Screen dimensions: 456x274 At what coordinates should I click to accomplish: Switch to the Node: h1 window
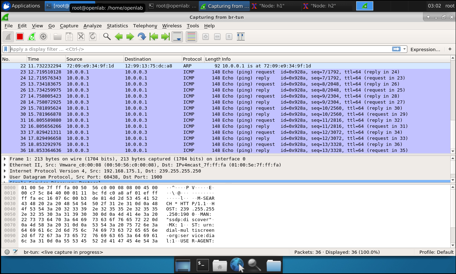[276, 6]
